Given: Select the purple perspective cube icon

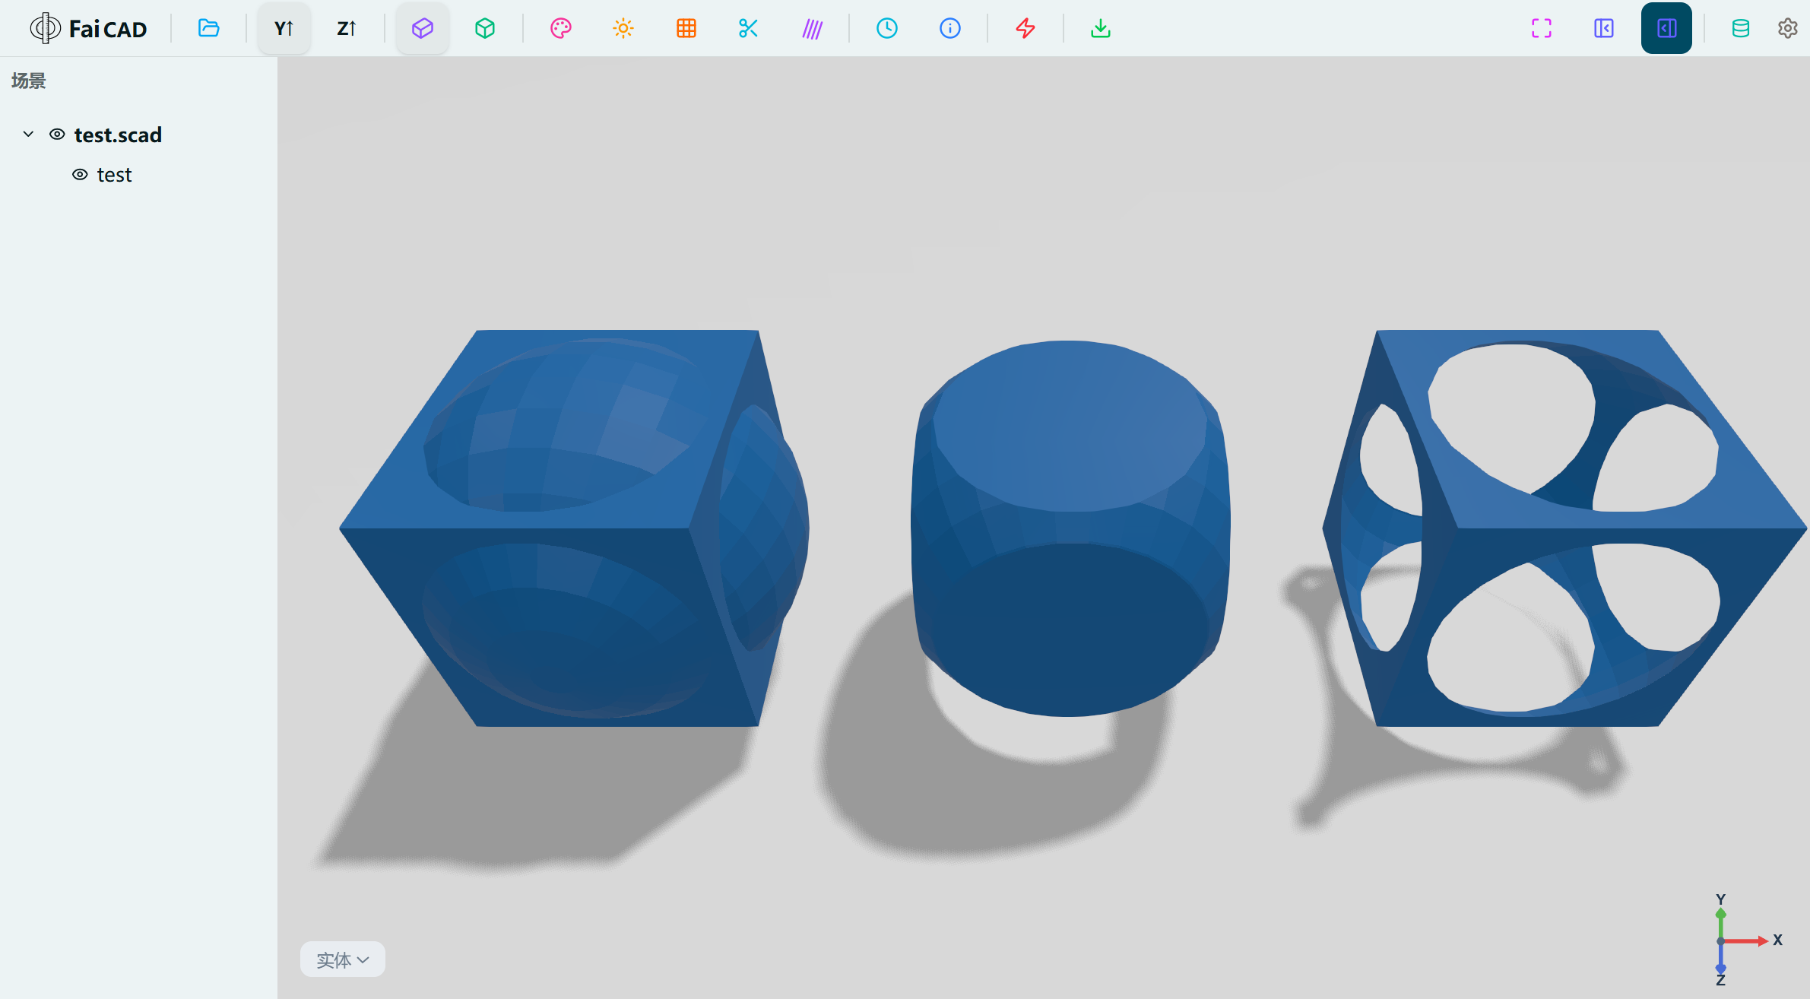Looking at the screenshot, I should [423, 28].
